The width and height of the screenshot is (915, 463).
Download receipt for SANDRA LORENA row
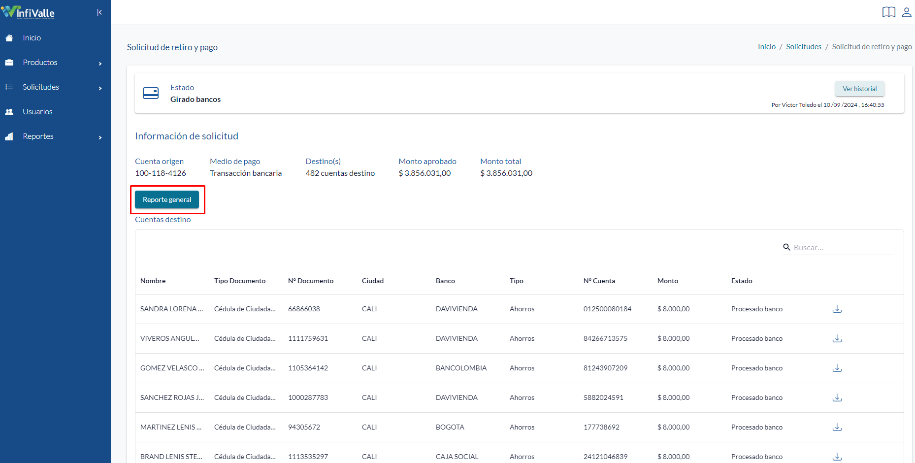tap(837, 309)
